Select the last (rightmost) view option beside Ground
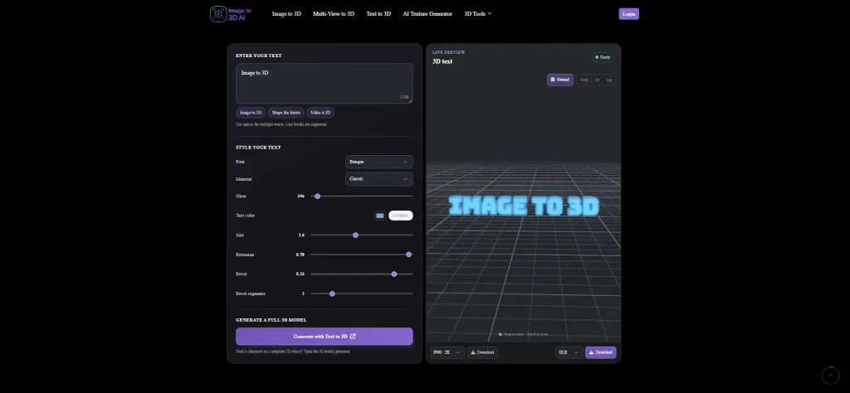This screenshot has height=393, width=850. (608, 80)
